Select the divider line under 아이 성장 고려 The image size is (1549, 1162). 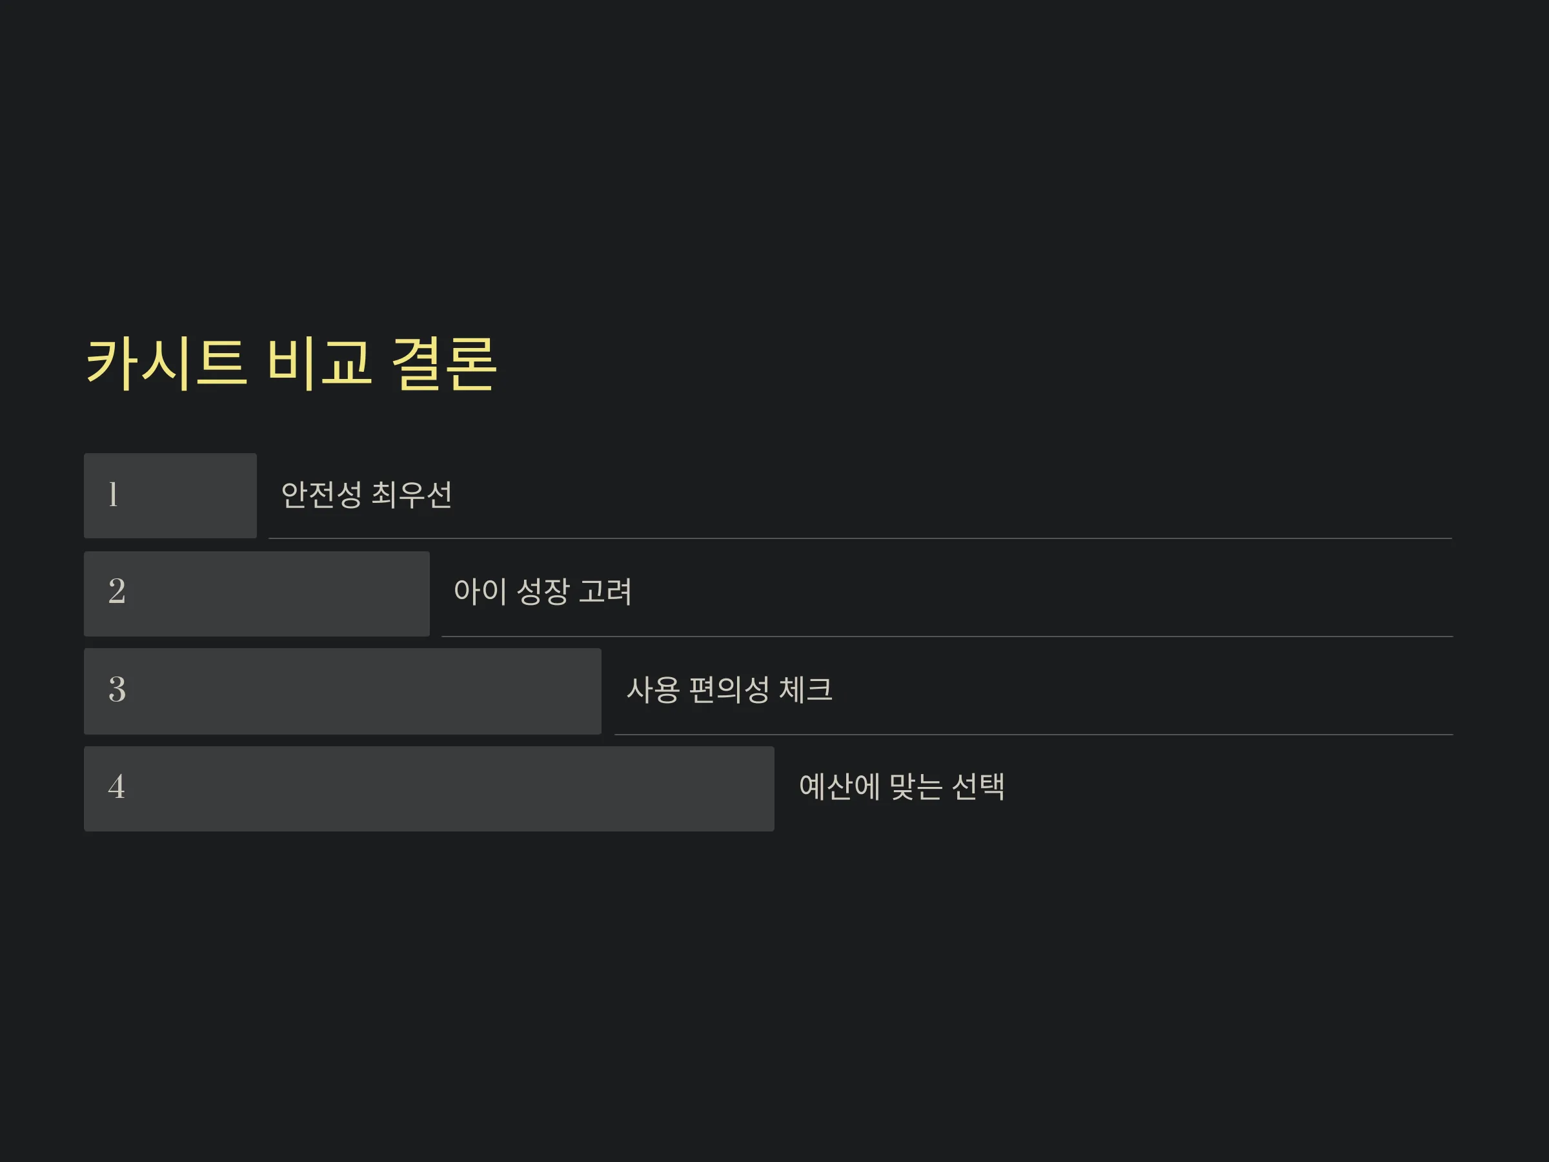947,636
